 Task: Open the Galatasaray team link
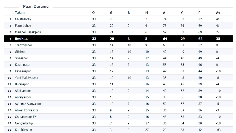click(23, 19)
